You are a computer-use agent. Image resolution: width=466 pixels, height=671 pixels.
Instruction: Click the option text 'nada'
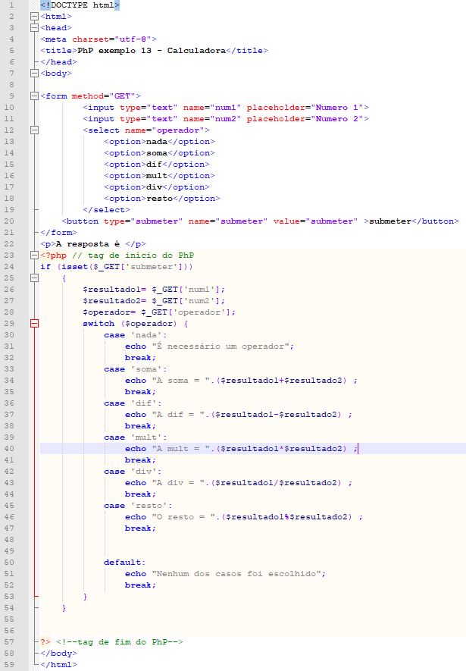[157, 142]
